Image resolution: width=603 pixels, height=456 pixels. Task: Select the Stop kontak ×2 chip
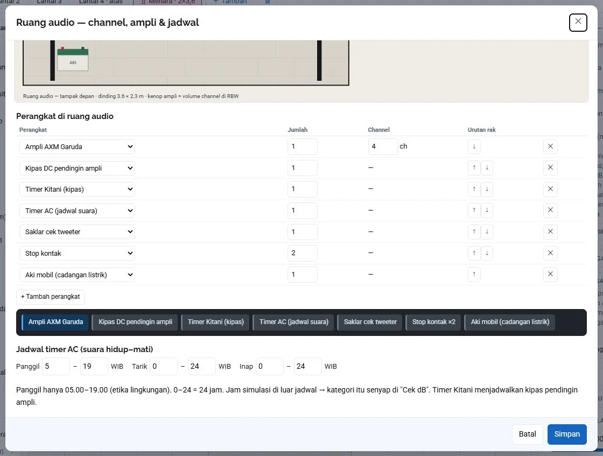pos(433,322)
